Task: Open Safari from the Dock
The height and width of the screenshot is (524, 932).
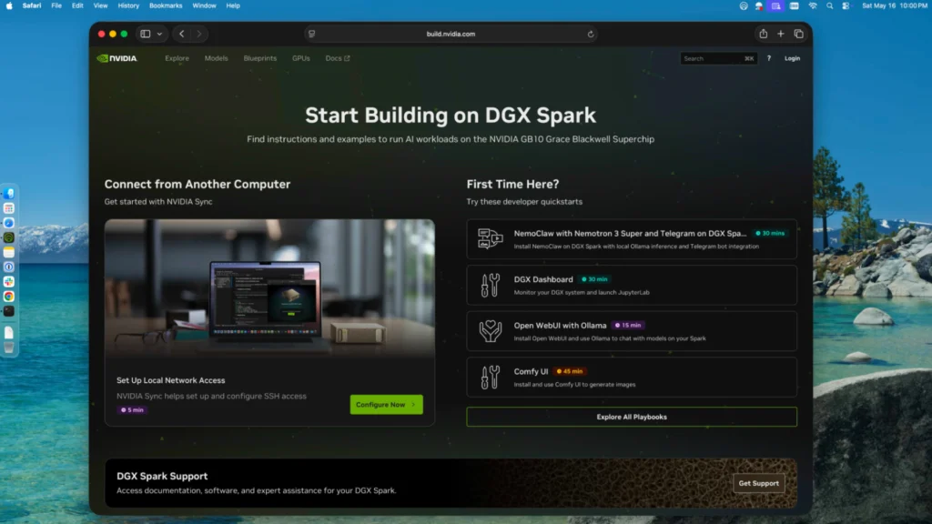Action: point(9,223)
